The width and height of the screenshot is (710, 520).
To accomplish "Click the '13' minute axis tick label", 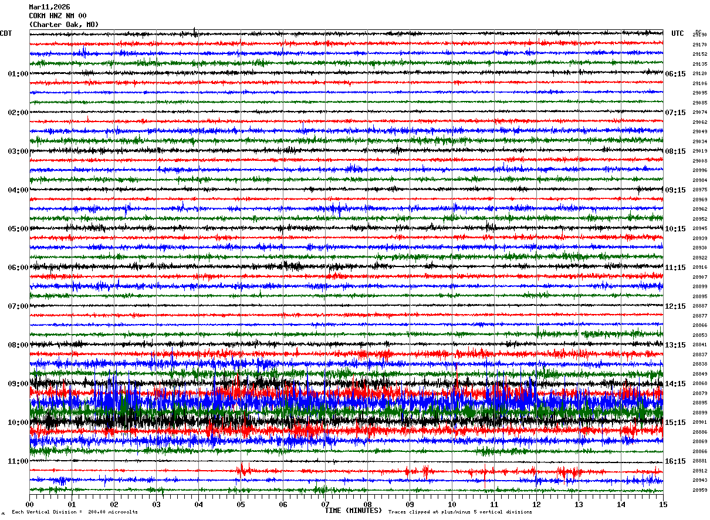I will click(579, 505).
